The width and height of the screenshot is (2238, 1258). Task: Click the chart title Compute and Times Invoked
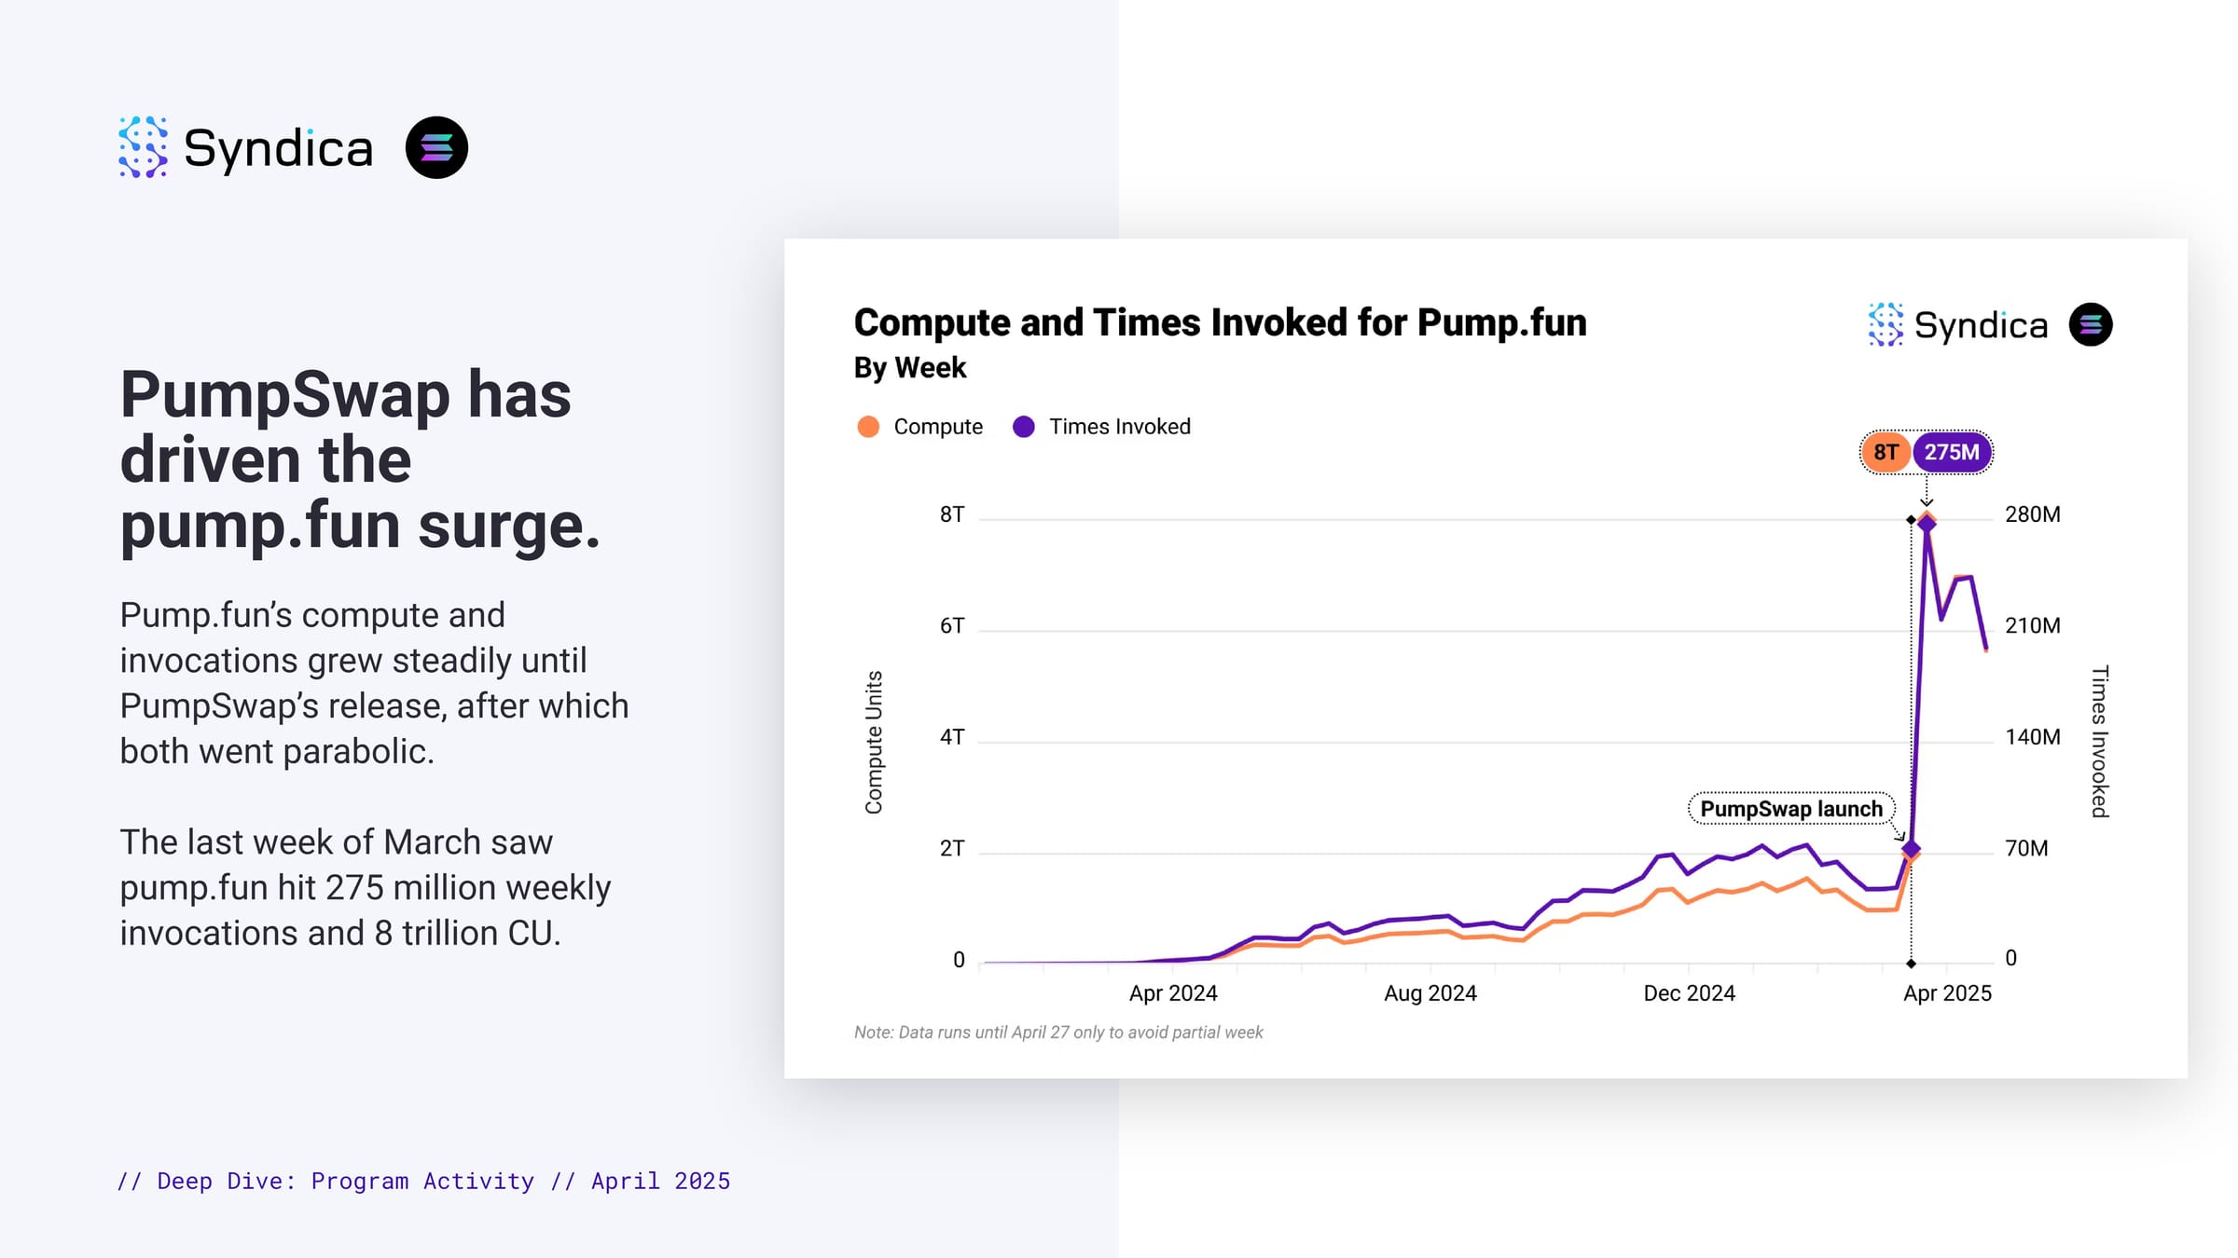coord(1220,322)
